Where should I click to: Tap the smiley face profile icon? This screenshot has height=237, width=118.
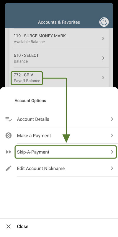tap(104, 22)
